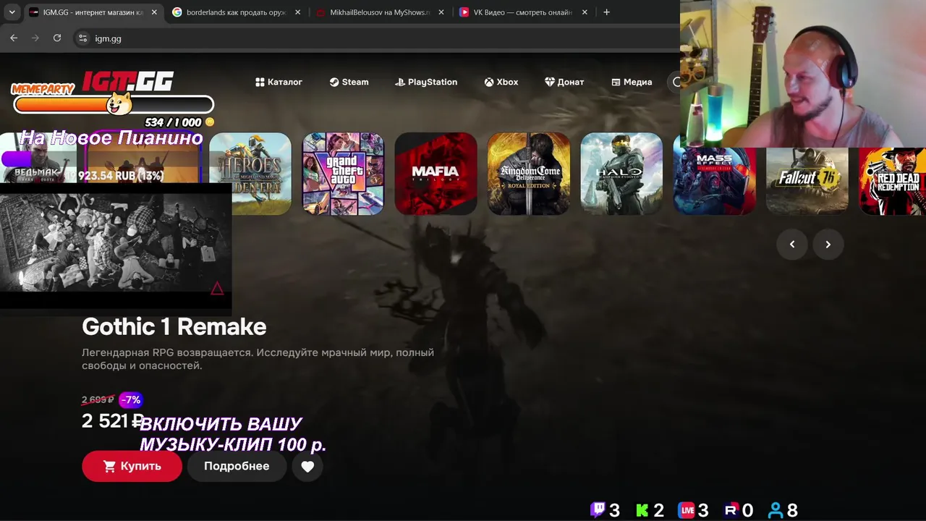Buy Gothic 1 Remake with Купить
Viewport: 926px width, 521px height.
pyautogui.click(x=132, y=466)
